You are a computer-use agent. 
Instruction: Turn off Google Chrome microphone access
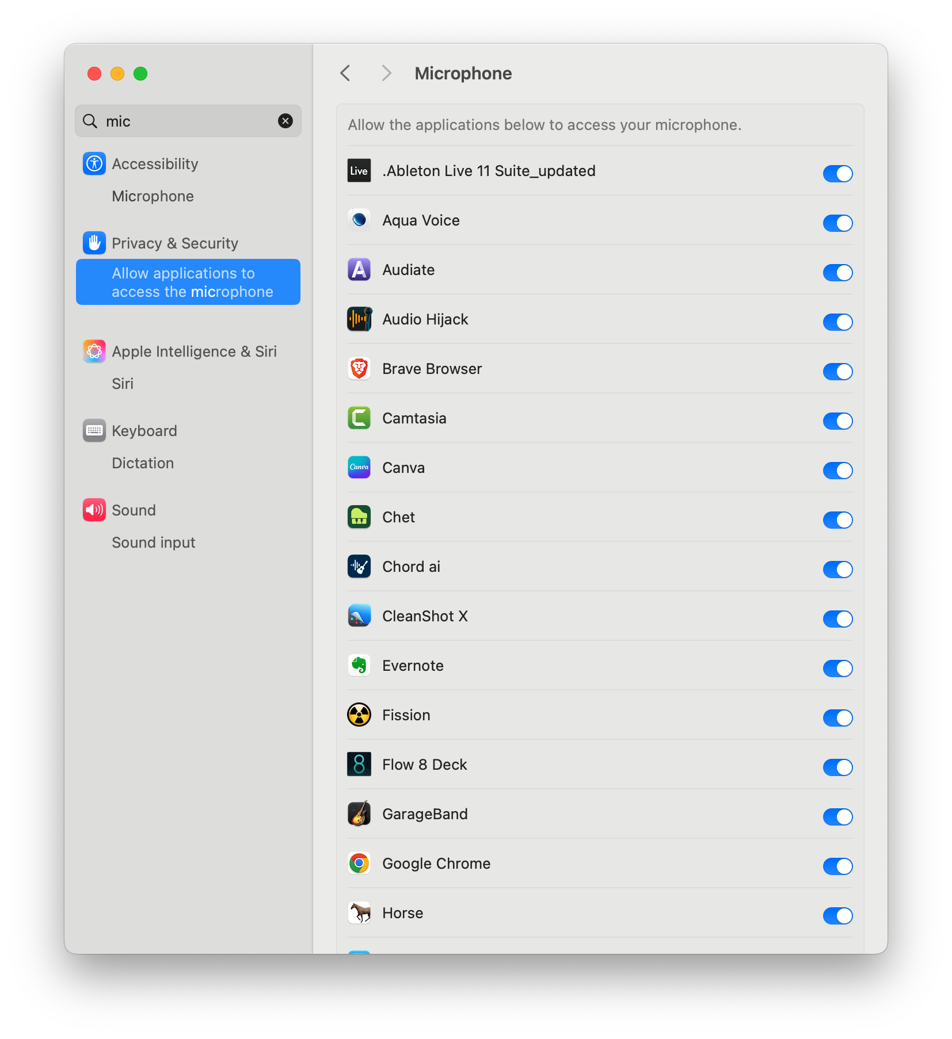point(837,866)
